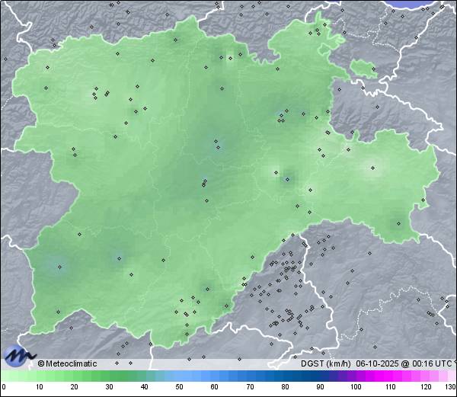Click the light green swatch above 10
Image resolution: width=457 pixels, height=397 pixels.
[39, 376]
